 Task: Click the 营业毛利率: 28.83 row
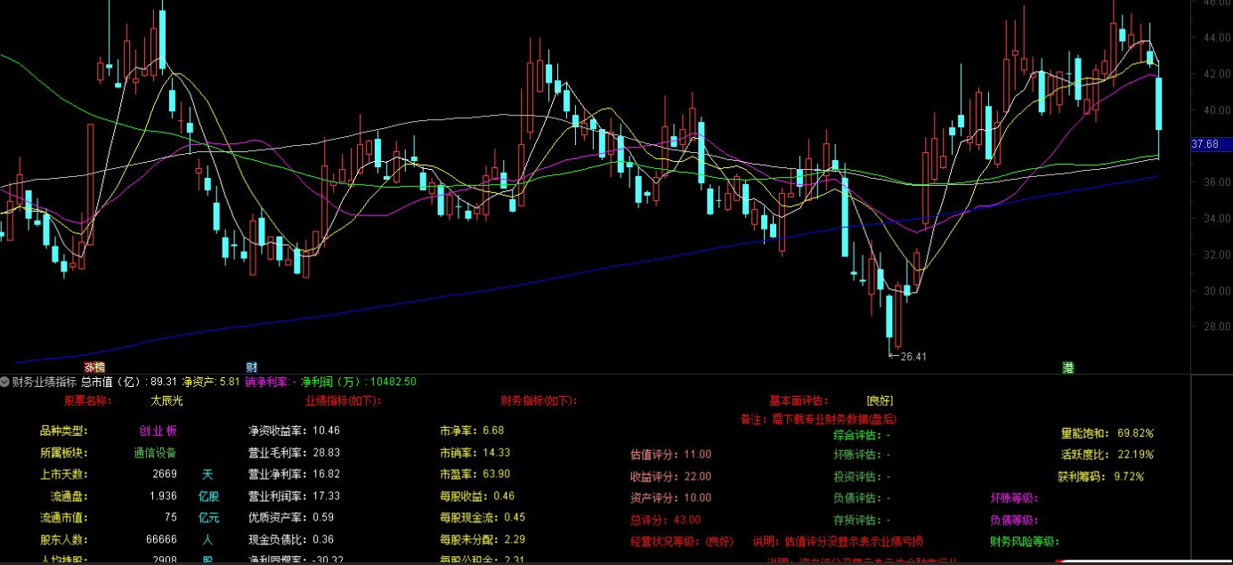point(294,452)
